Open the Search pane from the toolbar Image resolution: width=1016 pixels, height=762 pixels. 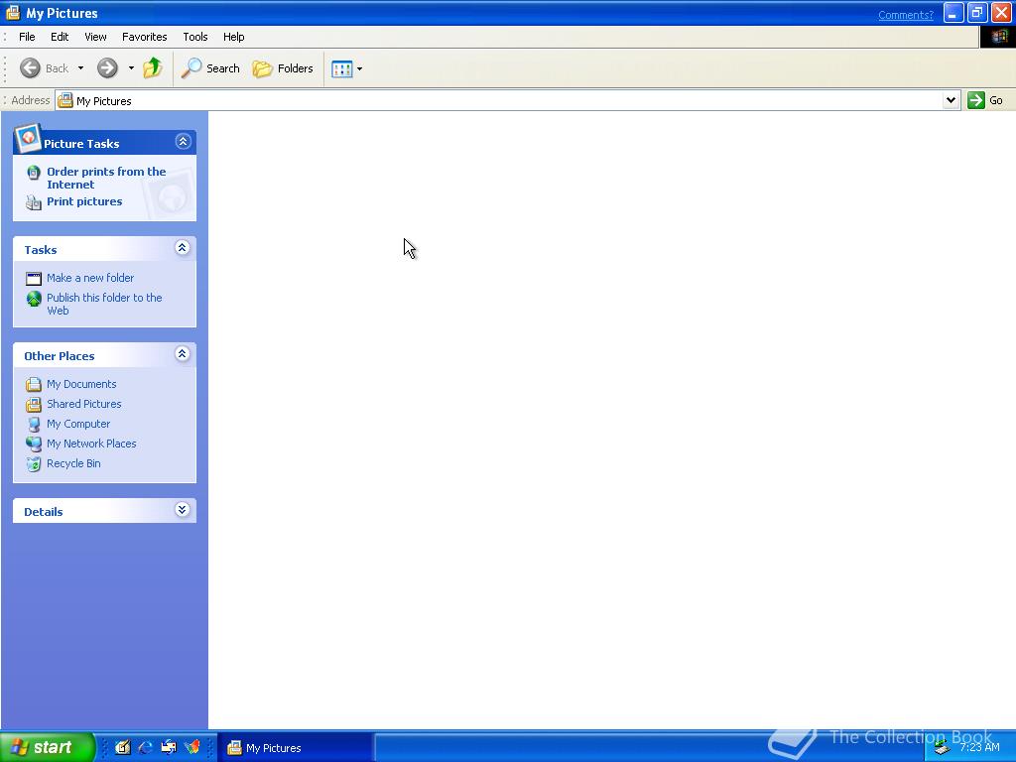click(x=210, y=68)
